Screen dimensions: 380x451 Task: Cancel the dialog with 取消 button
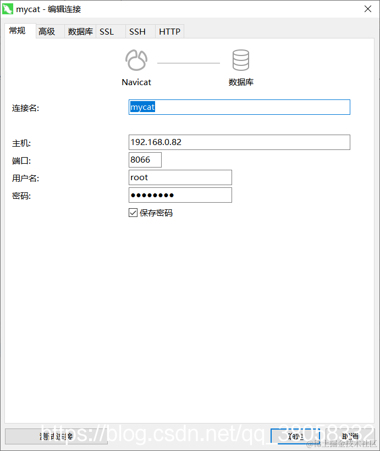[x=350, y=436]
